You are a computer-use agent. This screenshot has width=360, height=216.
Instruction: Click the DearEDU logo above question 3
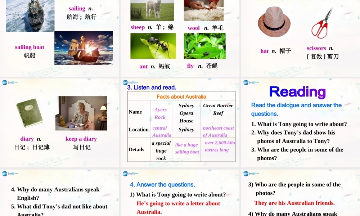[x=247, y=173]
